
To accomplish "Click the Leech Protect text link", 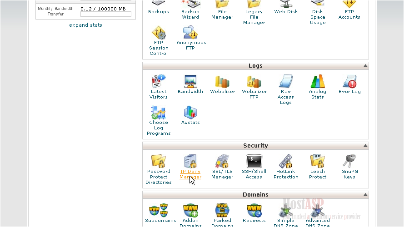I will (x=318, y=174).
